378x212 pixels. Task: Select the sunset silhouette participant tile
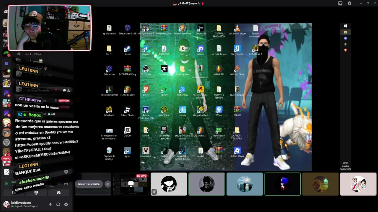tap(245, 184)
